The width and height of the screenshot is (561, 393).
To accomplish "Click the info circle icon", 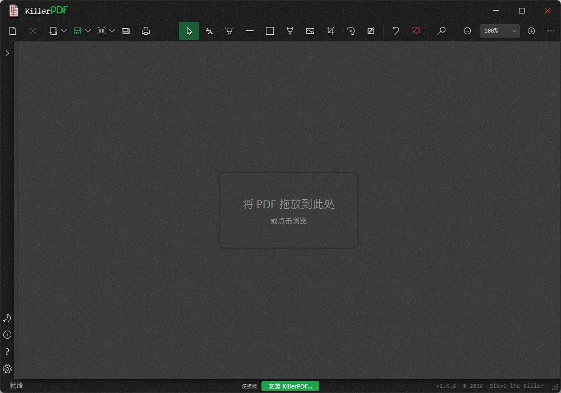I will point(7,335).
